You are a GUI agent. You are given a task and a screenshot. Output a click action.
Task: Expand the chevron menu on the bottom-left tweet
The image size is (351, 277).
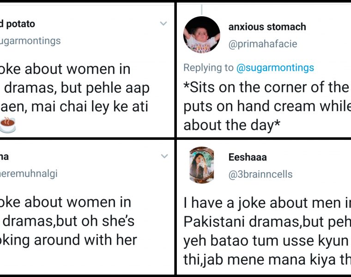pos(164,157)
